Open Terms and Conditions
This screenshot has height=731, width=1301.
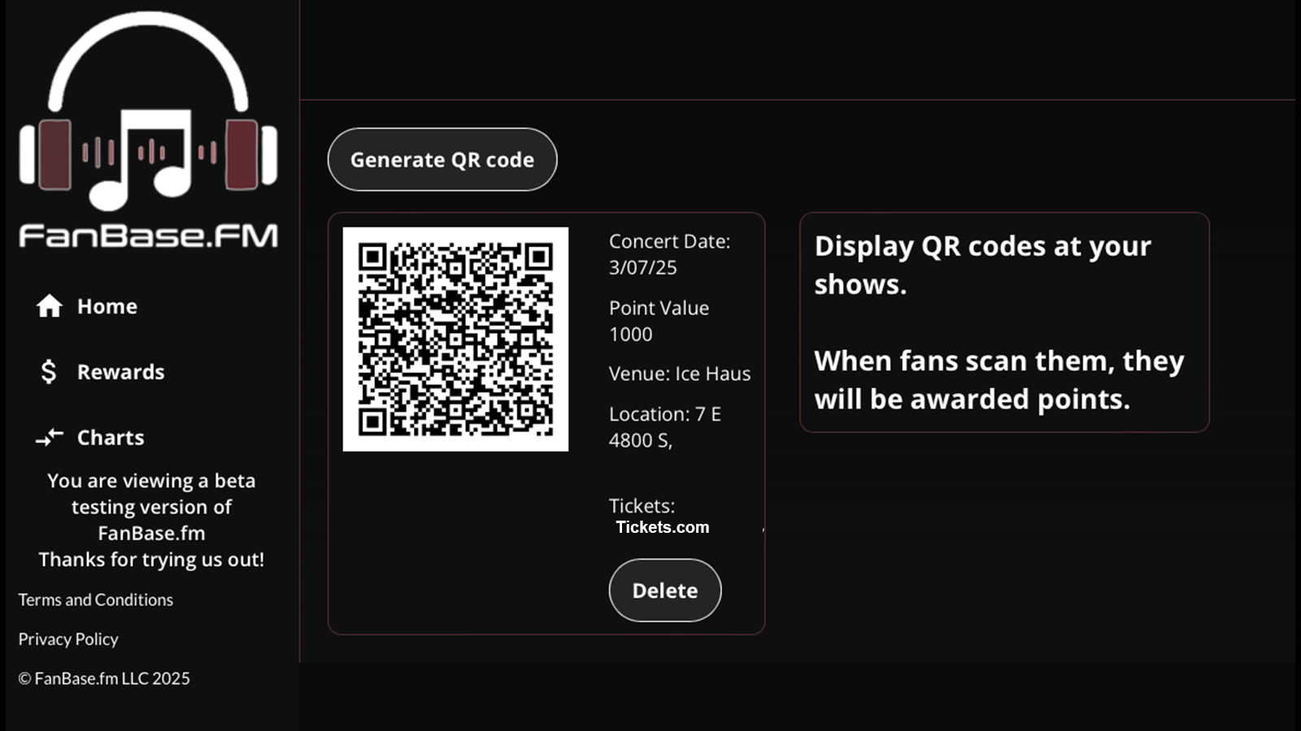(96, 599)
